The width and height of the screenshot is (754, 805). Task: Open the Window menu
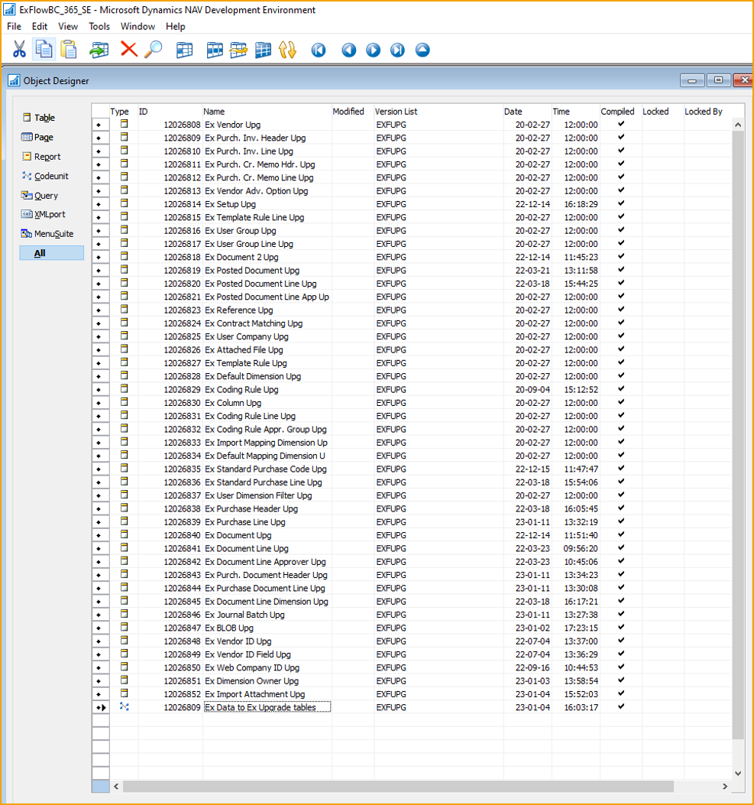tap(138, 26)
